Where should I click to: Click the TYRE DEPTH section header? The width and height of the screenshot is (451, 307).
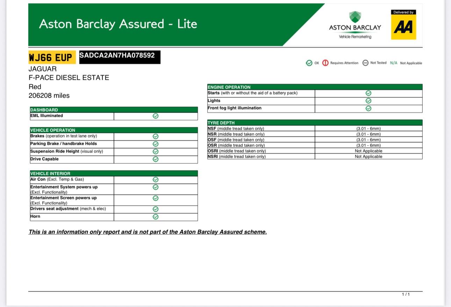pyautogui.click(x=221, y=123)
